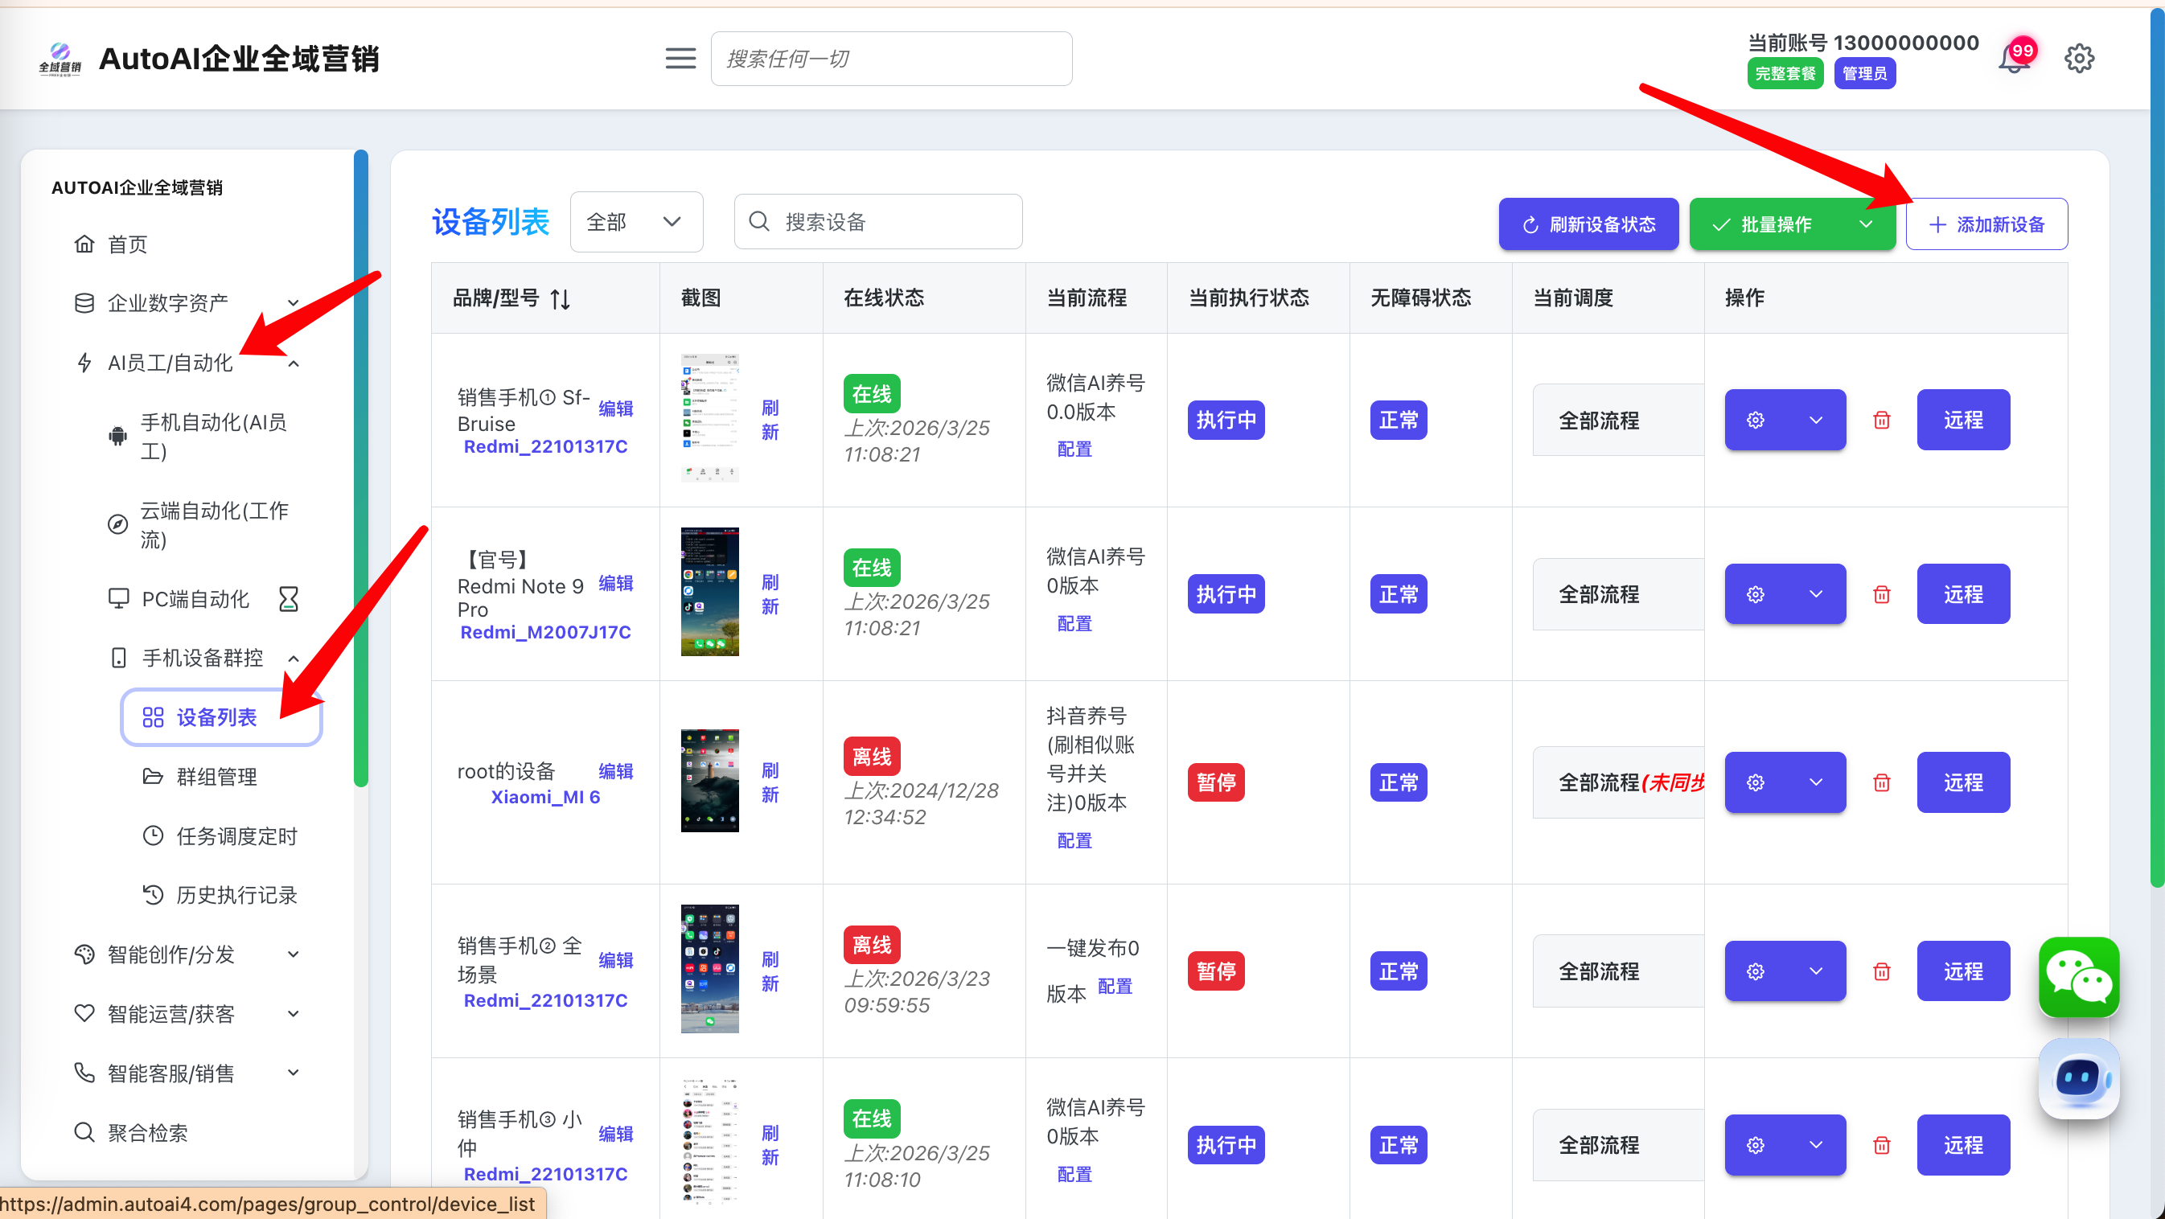Open the green WeChat floating icon

(2077, 977)
